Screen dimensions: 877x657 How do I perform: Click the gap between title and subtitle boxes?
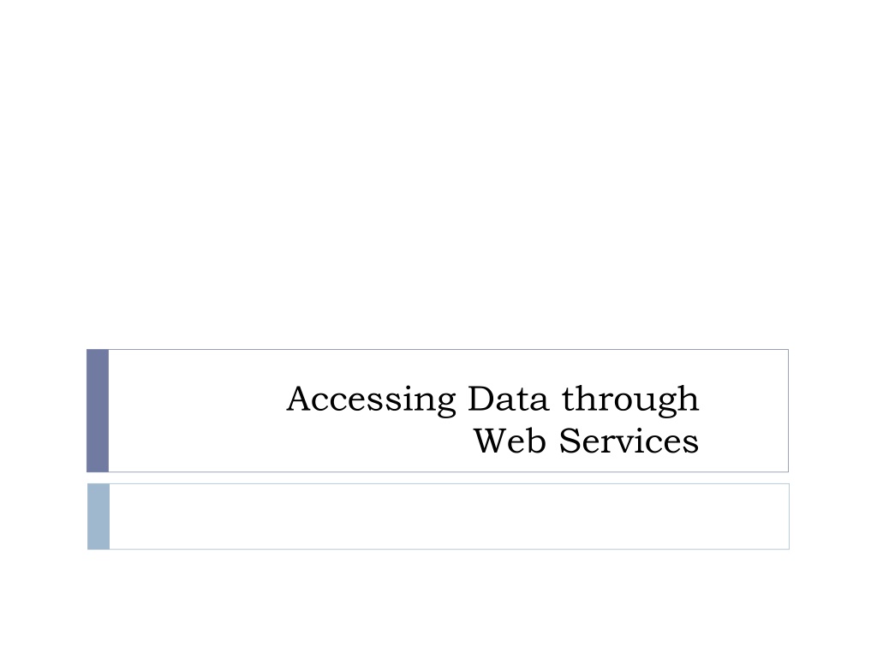point(438,477)
